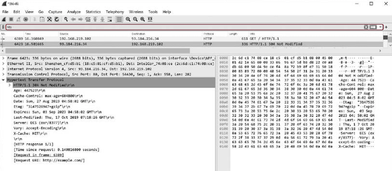392x171 pixels.
Task: Open the Wireless menu
Action: point(136,11)
